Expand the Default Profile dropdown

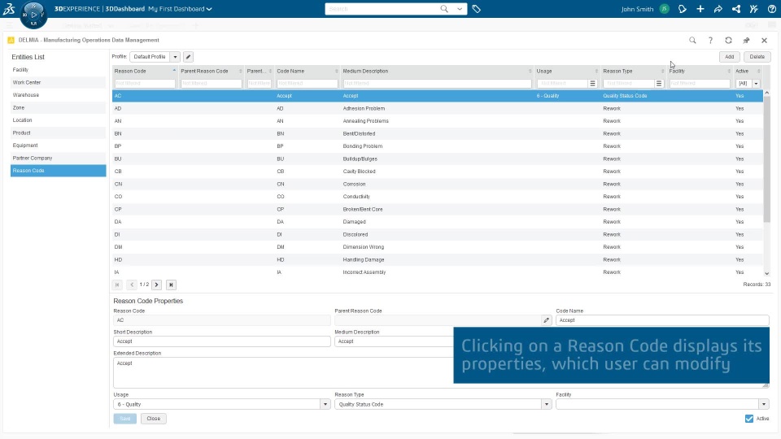point(176,57)
